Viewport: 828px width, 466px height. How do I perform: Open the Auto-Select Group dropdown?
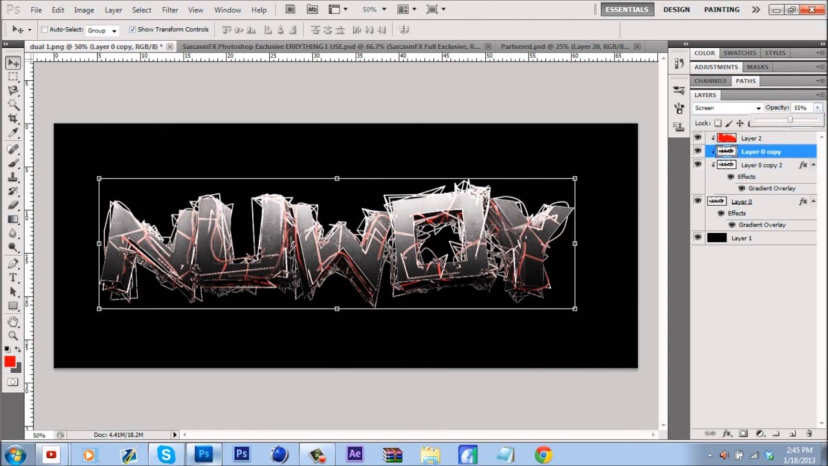102,30
